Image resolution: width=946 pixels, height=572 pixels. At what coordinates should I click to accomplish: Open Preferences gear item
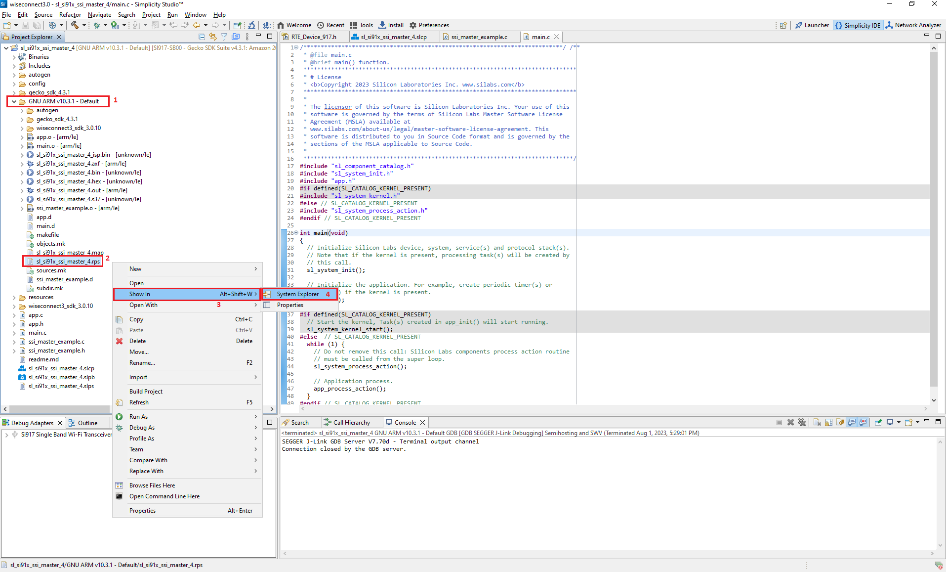(429, 25)
